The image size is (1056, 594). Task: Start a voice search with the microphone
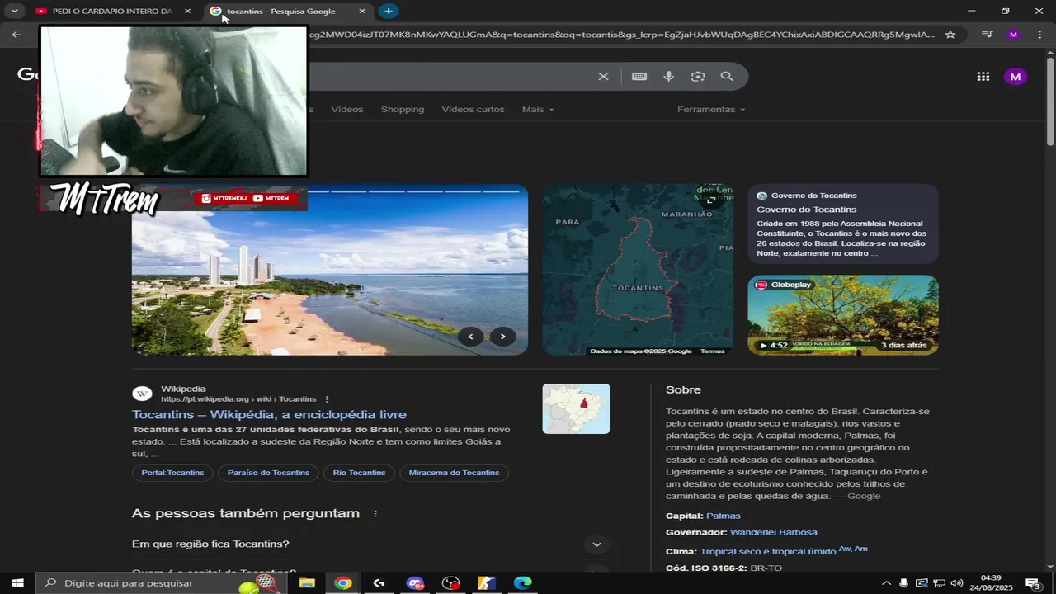pyautogui.click(x=668, y=77)
